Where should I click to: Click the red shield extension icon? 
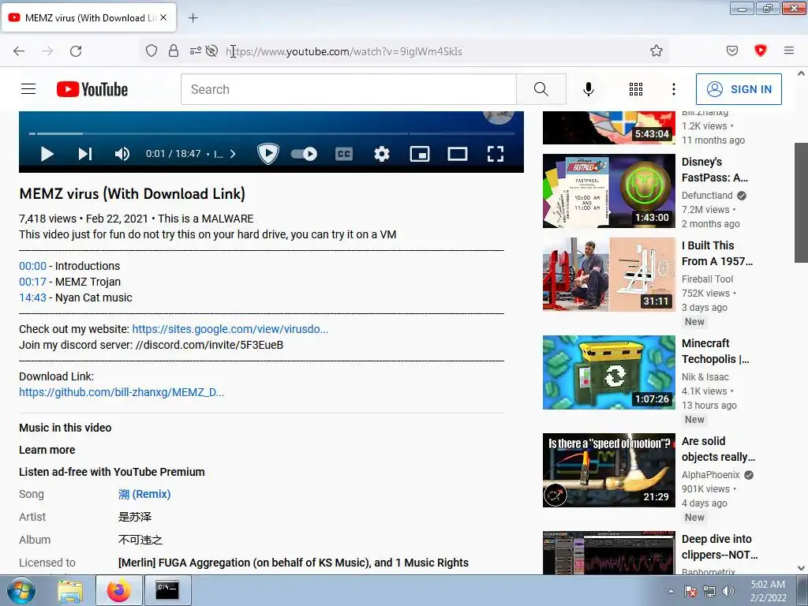pos(760,50)
